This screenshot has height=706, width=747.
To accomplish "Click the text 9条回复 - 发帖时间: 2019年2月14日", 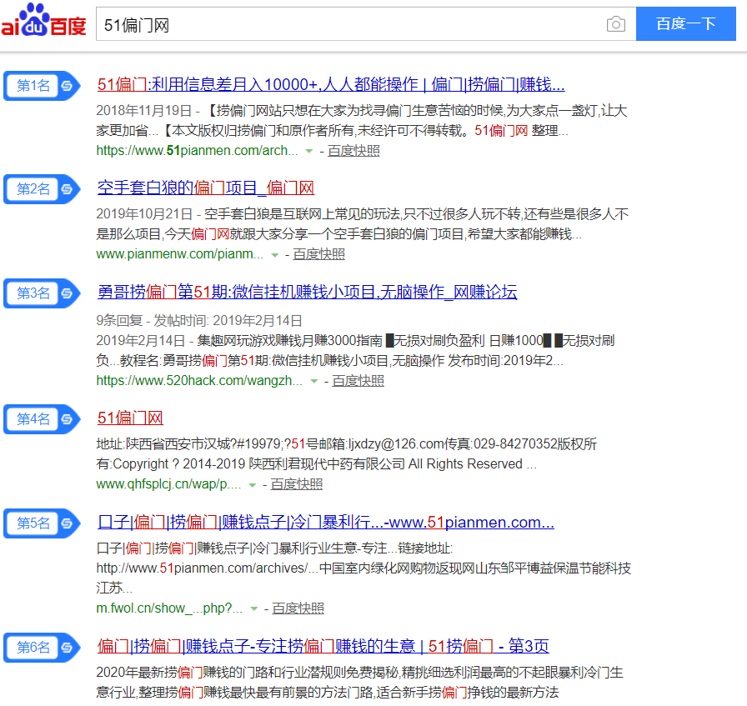I will [x=199, y=321].
